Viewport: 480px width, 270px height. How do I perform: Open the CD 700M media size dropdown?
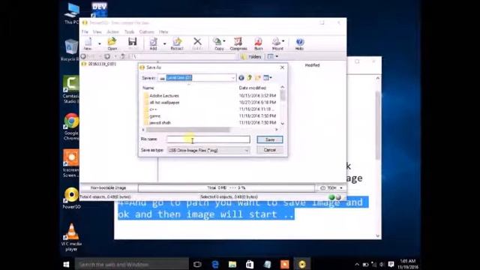331,188
